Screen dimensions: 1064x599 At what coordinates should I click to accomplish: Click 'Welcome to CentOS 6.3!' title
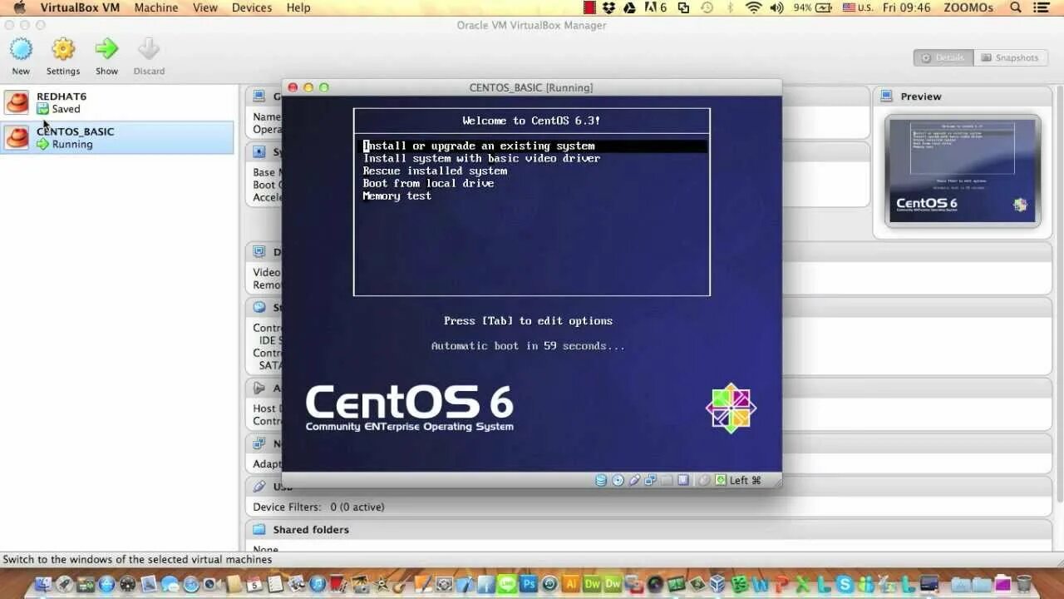[531, 121]
